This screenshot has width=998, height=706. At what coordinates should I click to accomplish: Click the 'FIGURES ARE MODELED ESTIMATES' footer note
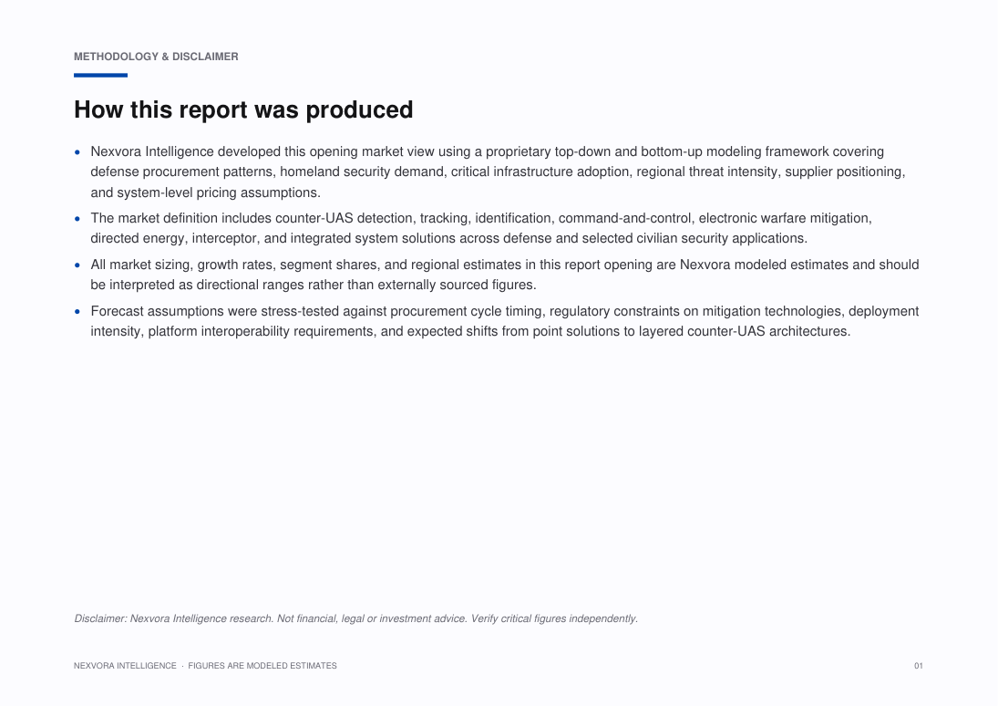(262, 666)
